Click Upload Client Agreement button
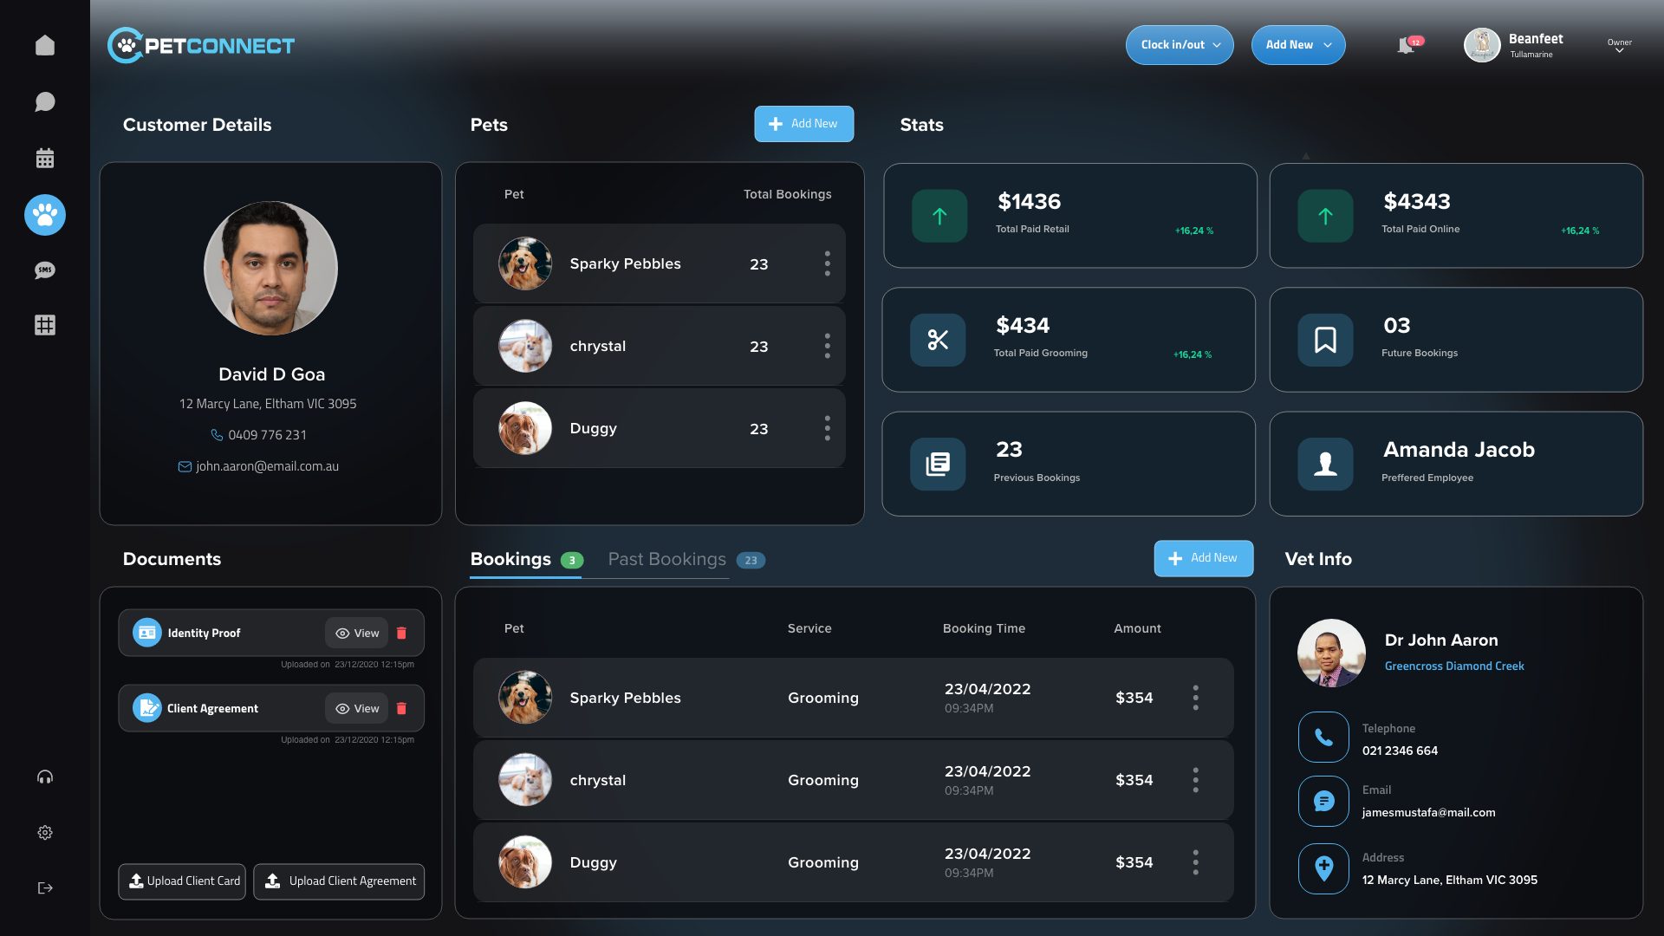1664x936 pixels. coord(339,881)
